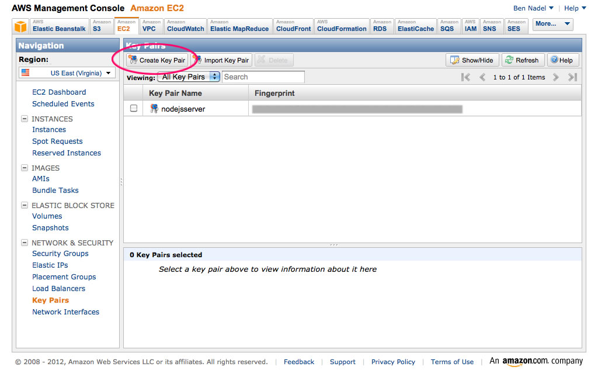
Task: Collapse the INSTANCES navigation section
Action: (25, 119)
